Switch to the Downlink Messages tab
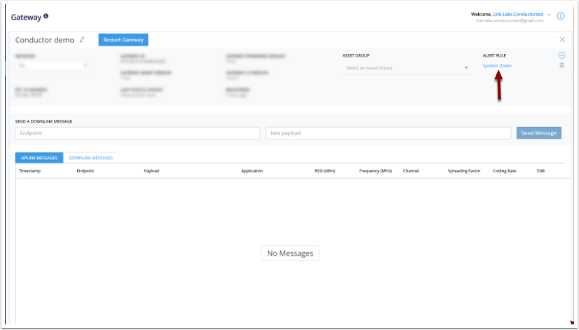The height and width of the screenshot is (330, 579). tap(90, 158)
